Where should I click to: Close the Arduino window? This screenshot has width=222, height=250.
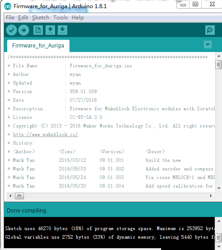pyautogui.click(x=212, y=5)
